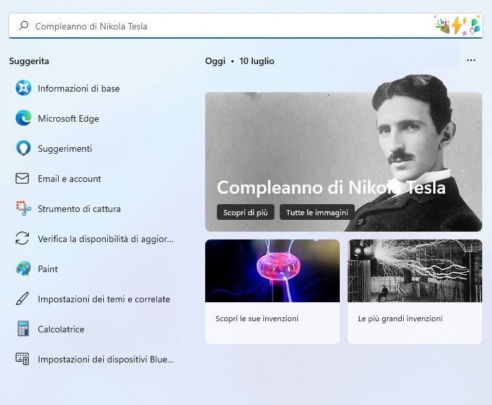Open Le più grandi invenzioni card
Viewport: 492px width, 405px height.
coord(415,292)
